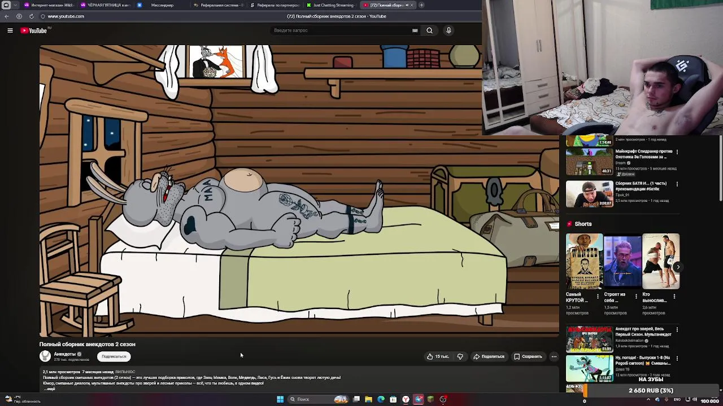The image size is (723, 406).
Task: Open the Кто выносливее short thumbnail
Action: (661, 261)
